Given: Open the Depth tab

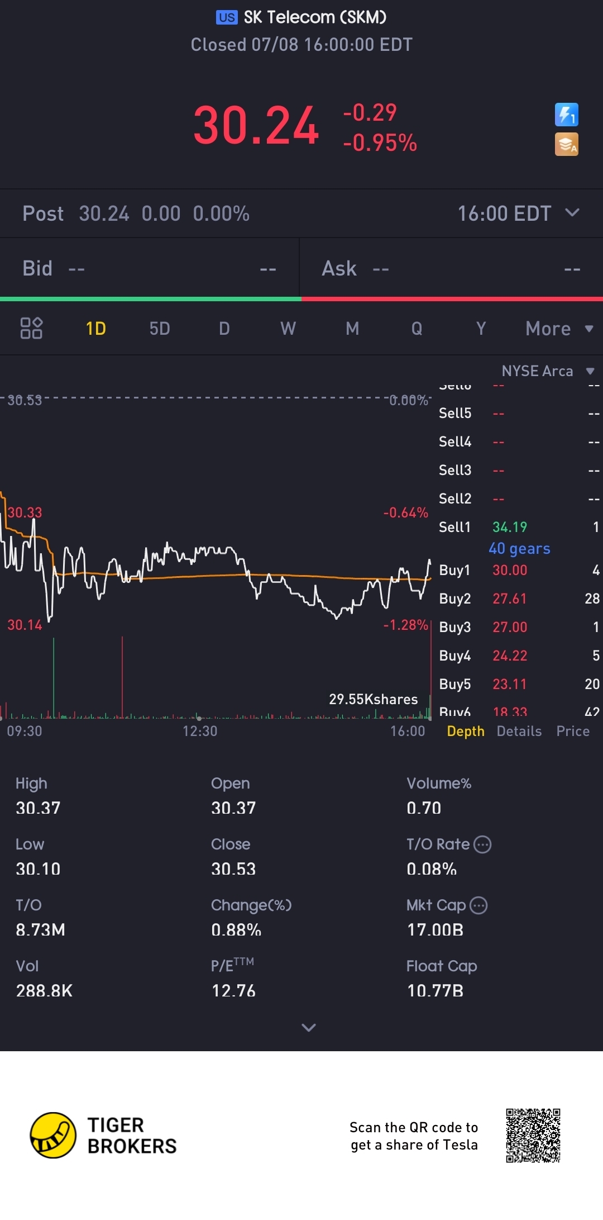Looking at the screenshot, I should coord(466,731).
